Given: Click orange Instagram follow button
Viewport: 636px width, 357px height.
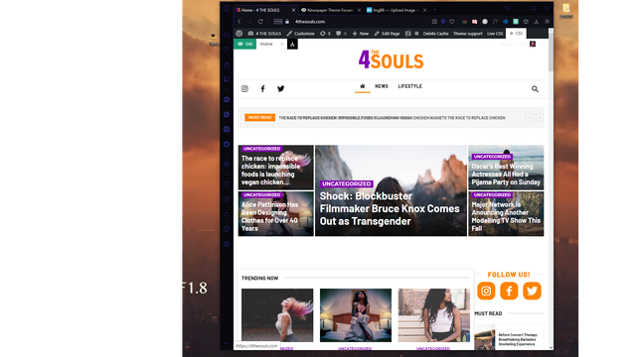Looking at the screenshot, I should click(486, 291).
